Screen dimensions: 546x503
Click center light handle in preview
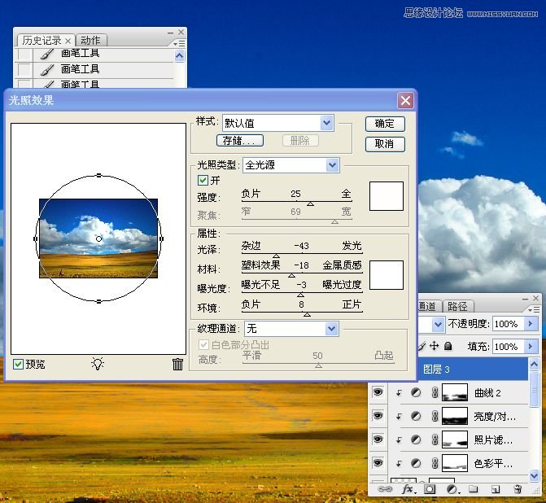(x=99, y=238)
